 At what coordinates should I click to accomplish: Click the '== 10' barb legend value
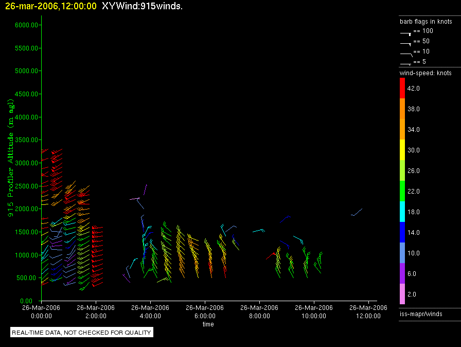tap(421, 51)
